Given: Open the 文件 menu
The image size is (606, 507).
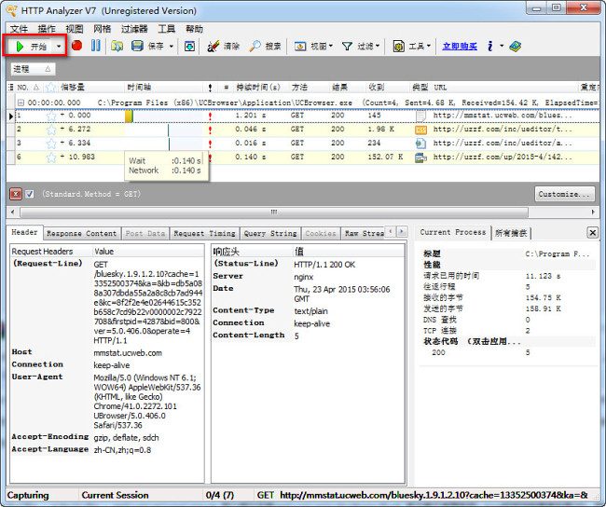Looking at the screenshot, I should [19, 29].
